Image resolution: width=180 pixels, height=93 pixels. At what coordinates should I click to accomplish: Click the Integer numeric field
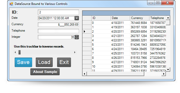click(56, 37)
